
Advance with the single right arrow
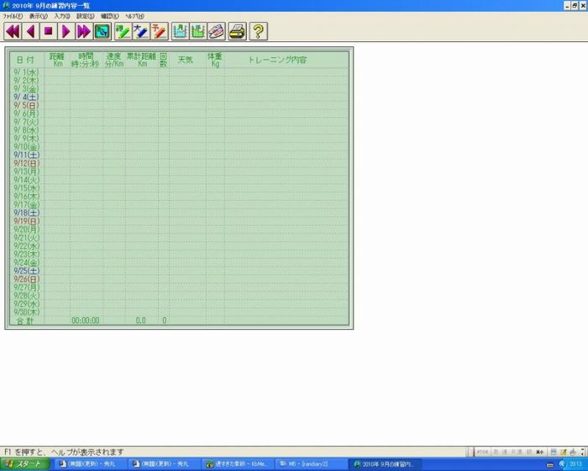[x=66, y=32]
